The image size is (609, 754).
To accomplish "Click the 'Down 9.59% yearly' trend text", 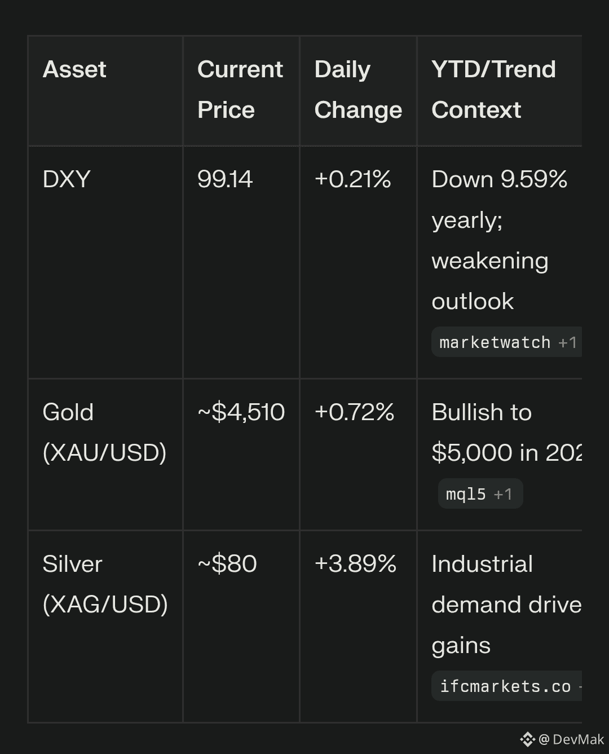I will [x=499, y=200].
